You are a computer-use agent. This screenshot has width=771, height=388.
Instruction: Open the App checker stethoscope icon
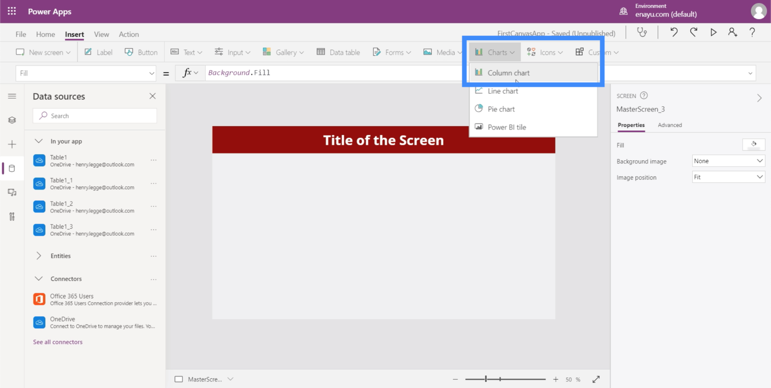point(642,32)
